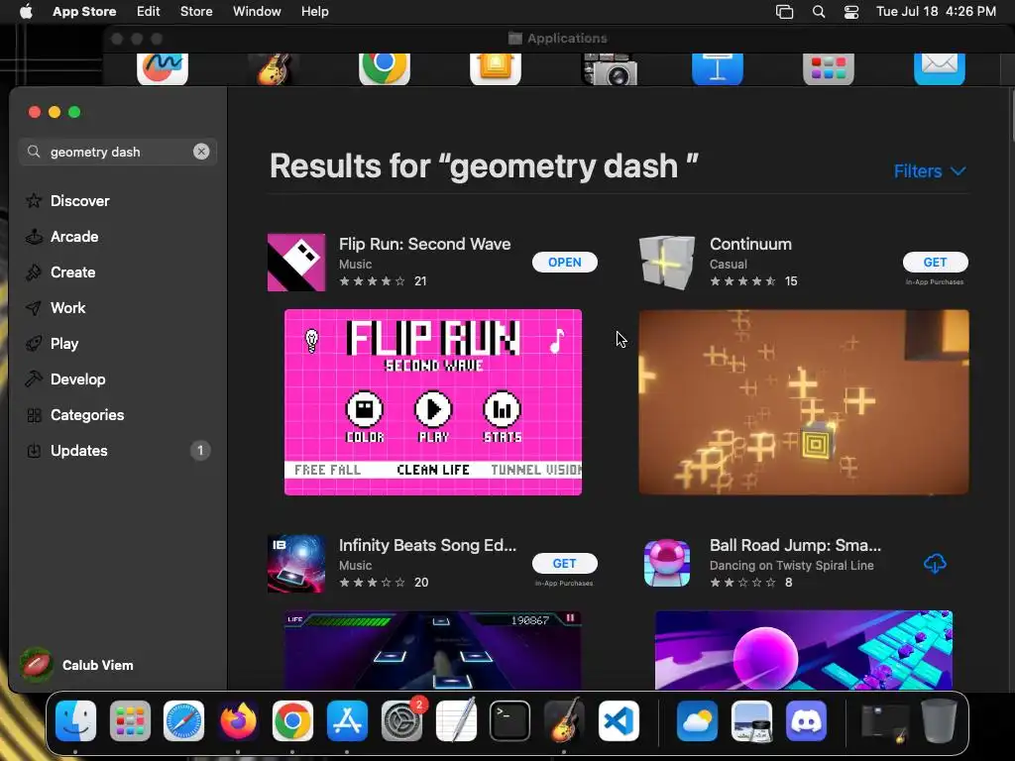
Task: Open the cloud-and-sun app in the Dock
Action: (x=697, y=720)
